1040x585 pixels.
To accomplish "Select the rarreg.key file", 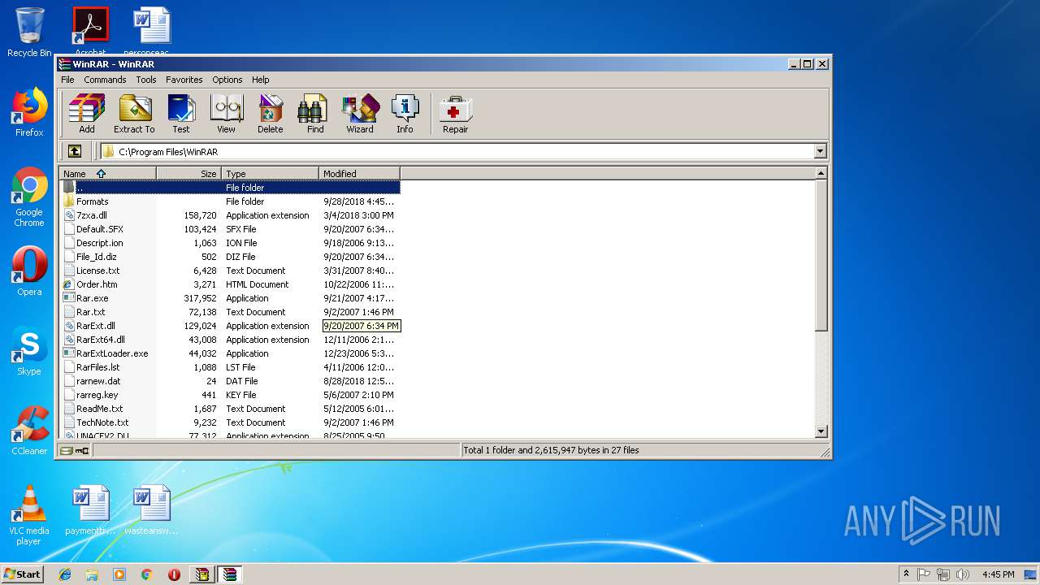I will pos(232,395).
